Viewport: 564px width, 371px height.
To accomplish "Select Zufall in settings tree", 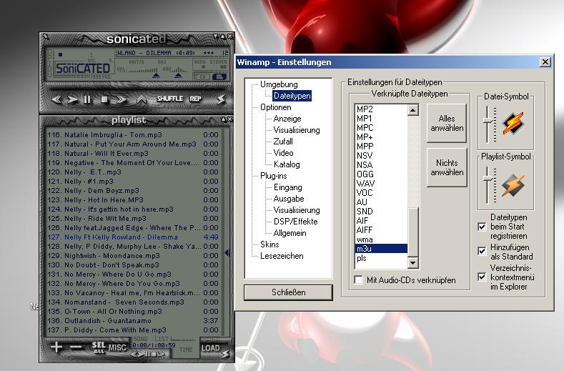I will tap(283, 142).
